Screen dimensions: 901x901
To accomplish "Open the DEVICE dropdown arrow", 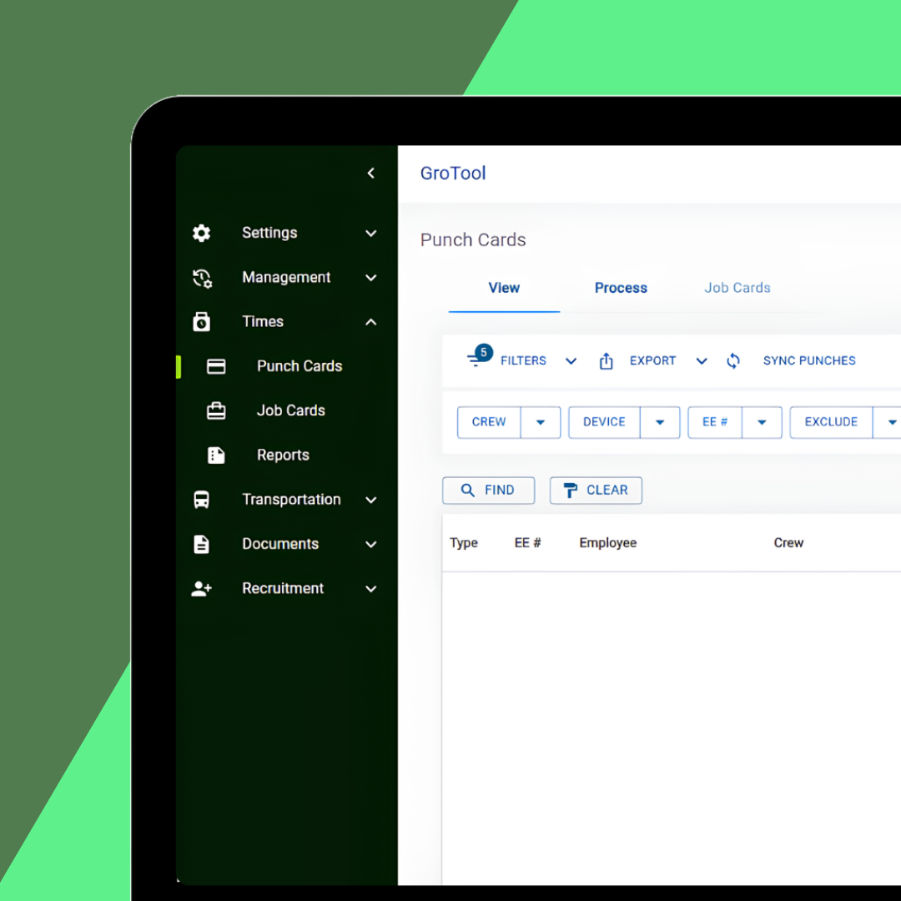I will pos(660,422).
